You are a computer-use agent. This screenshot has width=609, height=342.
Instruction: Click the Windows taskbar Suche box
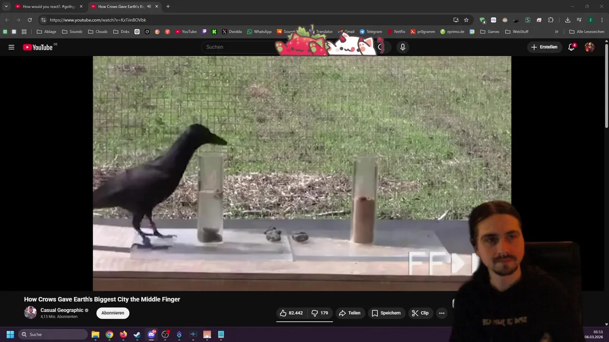(53, 334)
